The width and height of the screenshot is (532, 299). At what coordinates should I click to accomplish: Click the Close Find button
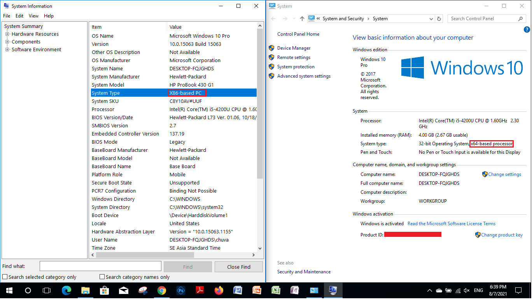(x=239, y=267)
